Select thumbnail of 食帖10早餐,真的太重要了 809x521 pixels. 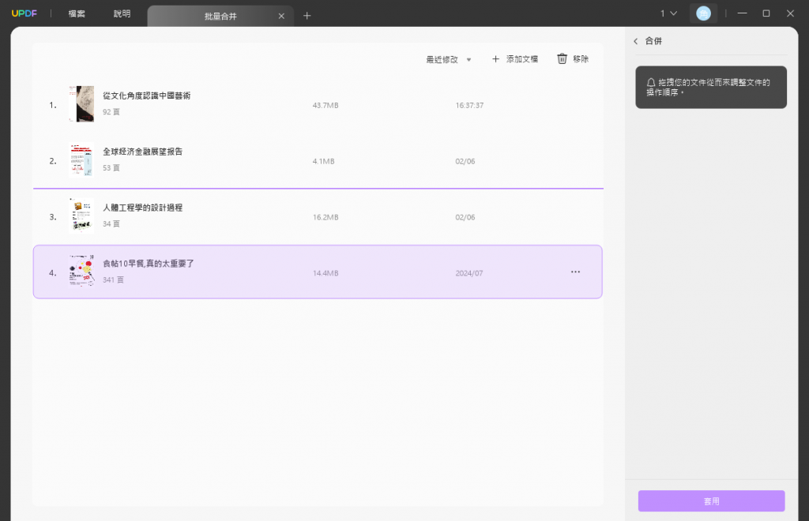tap(81, 272)
